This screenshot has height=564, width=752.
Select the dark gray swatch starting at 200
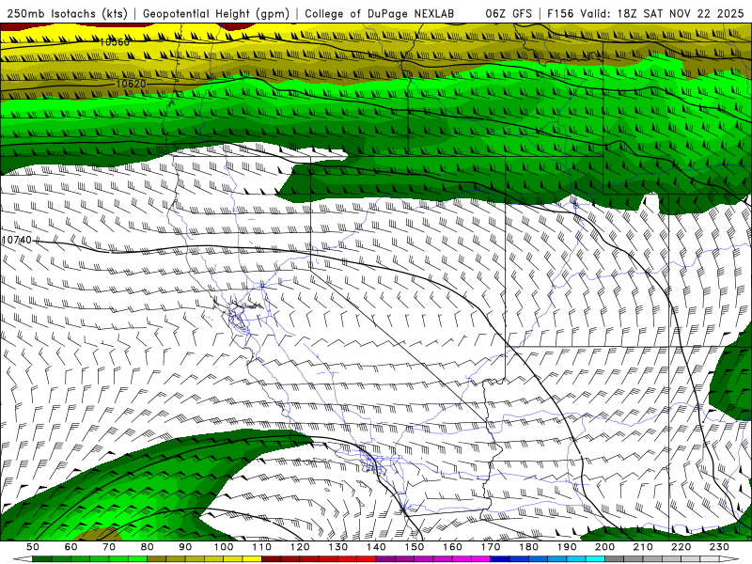[615, 558]
